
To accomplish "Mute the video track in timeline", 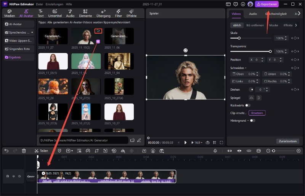I will click(x=19, y=176).
